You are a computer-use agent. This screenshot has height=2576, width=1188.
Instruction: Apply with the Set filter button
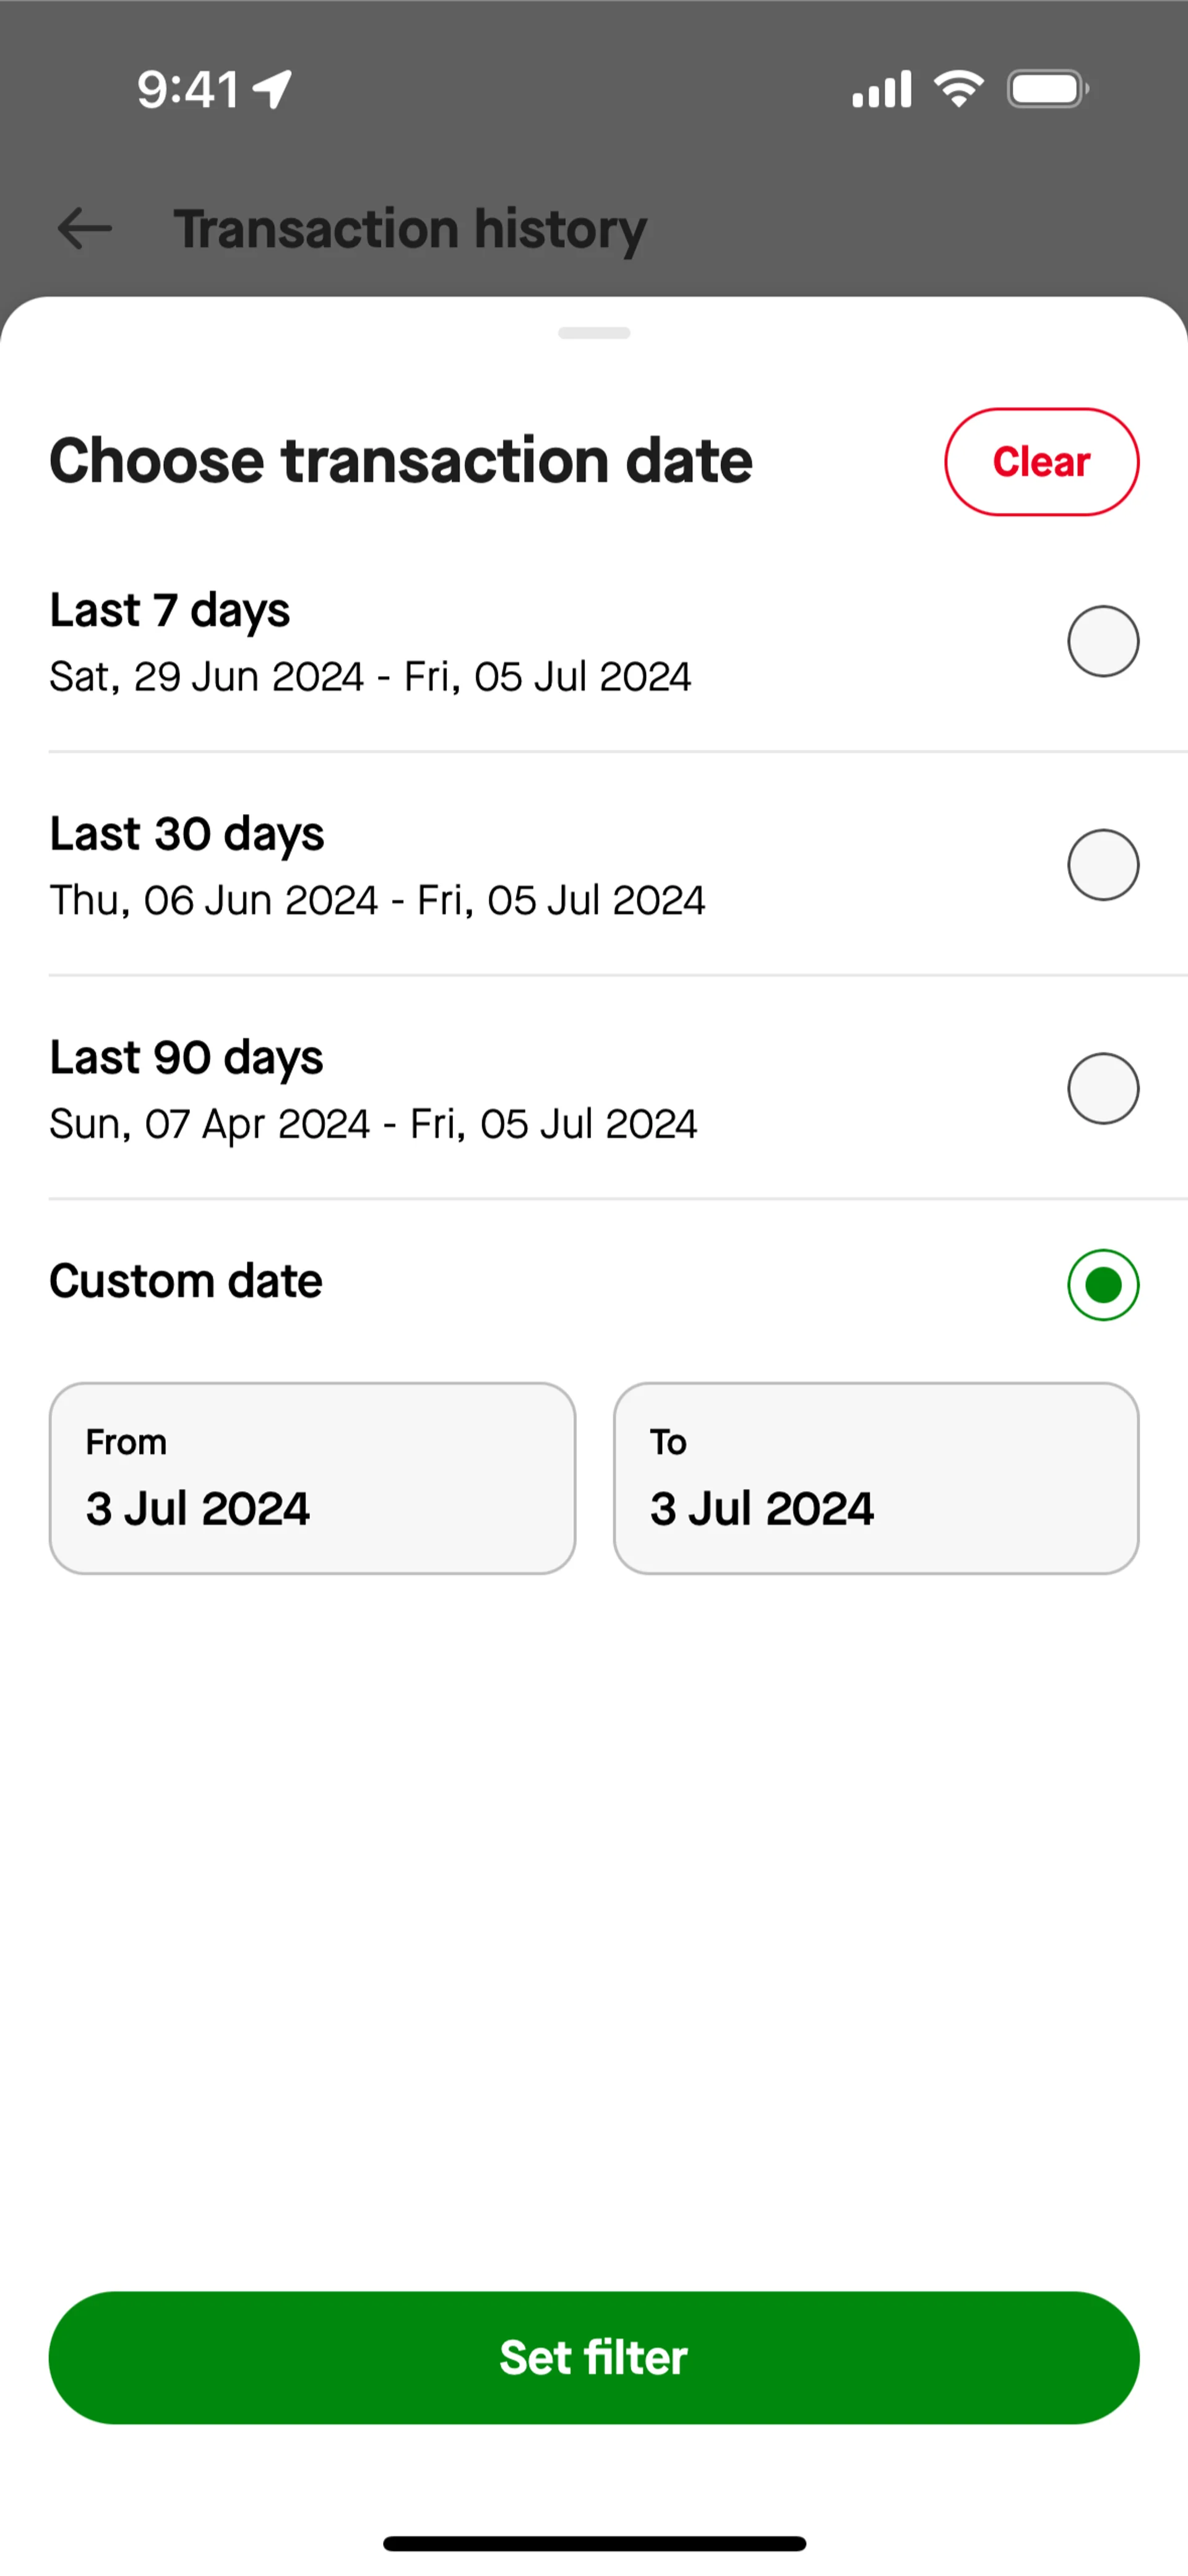click(594, 2357)
